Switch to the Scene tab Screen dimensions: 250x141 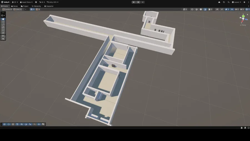(5, 6)
